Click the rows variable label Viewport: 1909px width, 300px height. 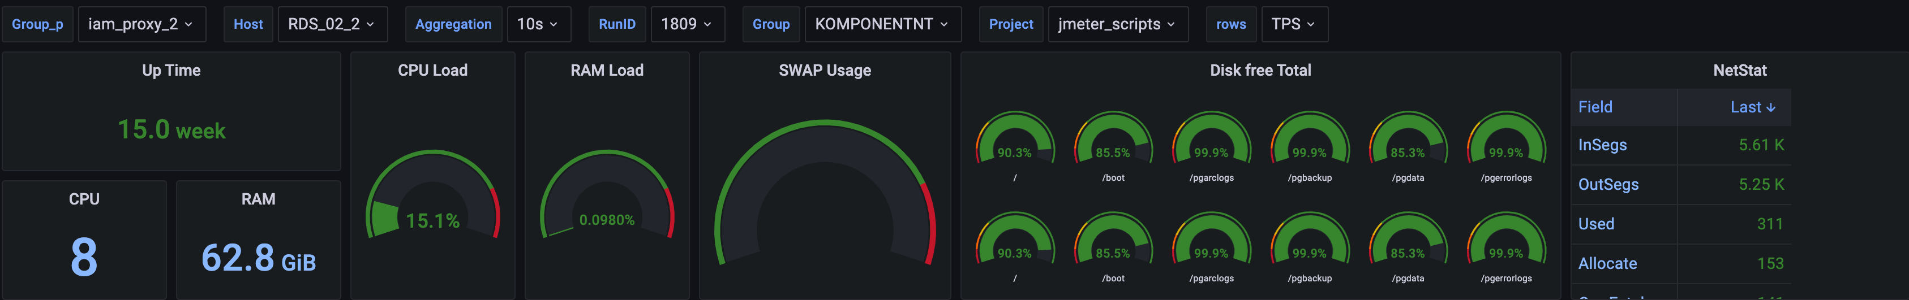point(1231,24)
